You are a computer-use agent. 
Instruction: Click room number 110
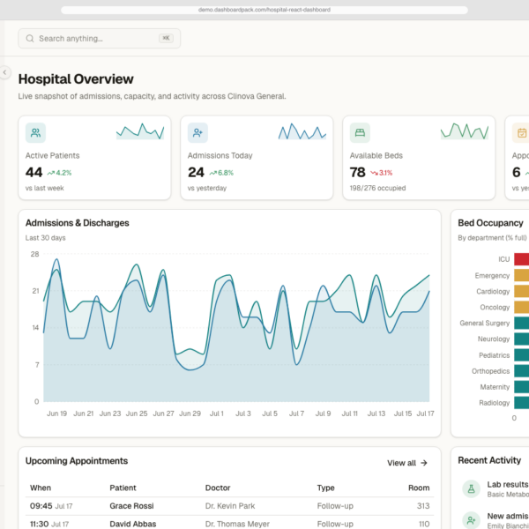pyautogui.click(x=424, y=524)
